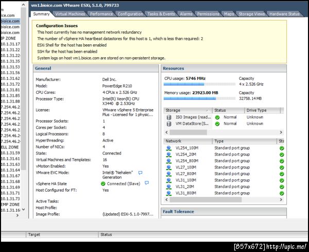Select the 10.1.31.59 item in the tree

10,153
